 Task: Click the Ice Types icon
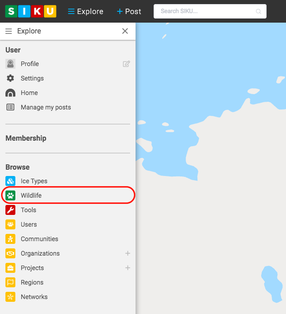point(10,181)
